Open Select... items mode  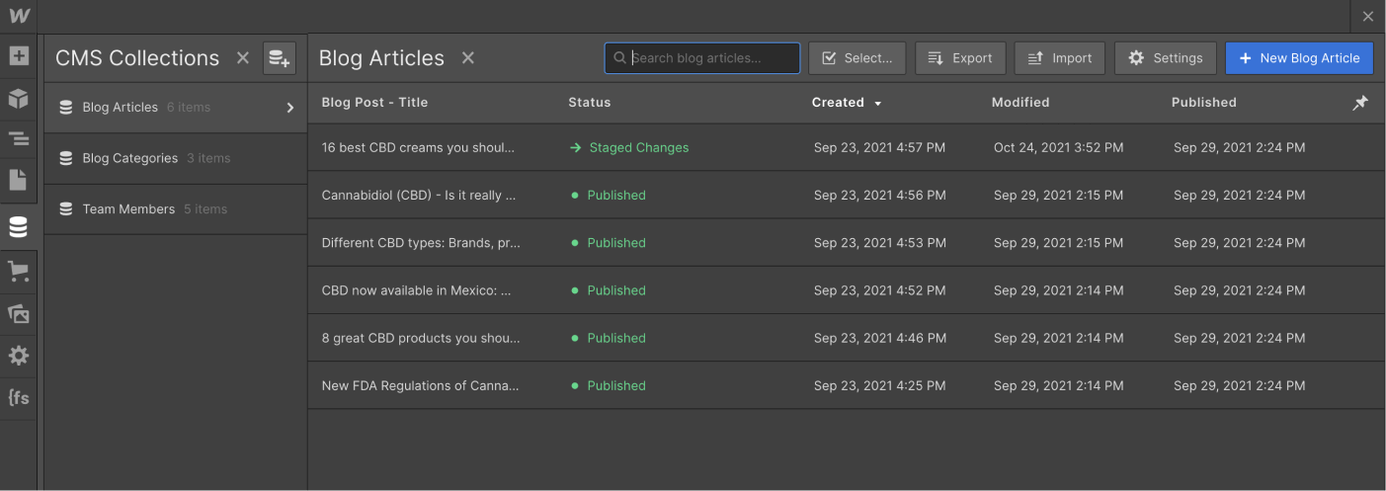pyautogui.click(x=856, y=58)
